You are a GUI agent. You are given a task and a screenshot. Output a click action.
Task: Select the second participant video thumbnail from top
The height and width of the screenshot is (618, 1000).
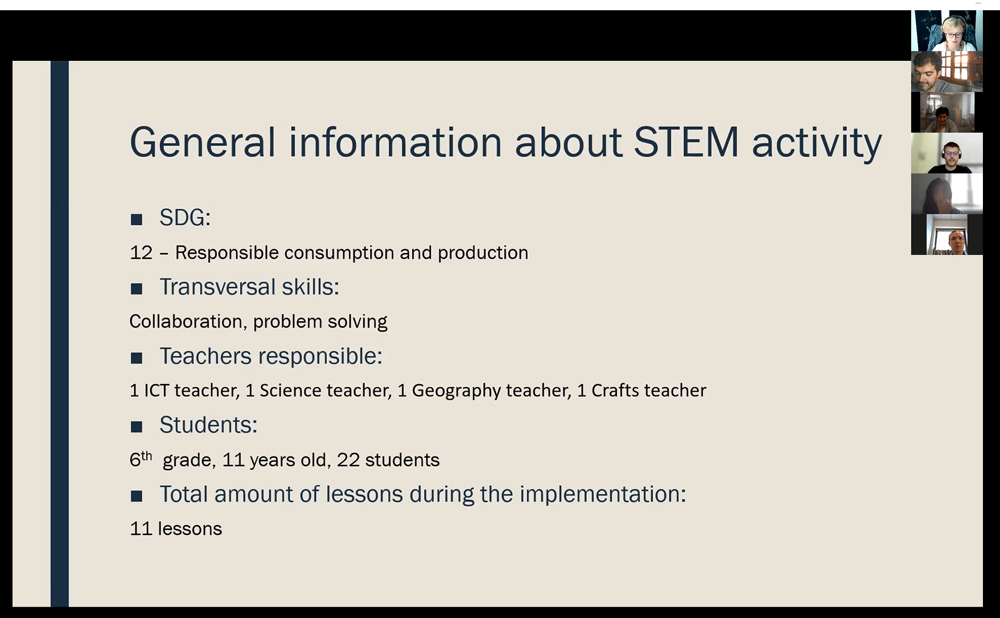946,72
